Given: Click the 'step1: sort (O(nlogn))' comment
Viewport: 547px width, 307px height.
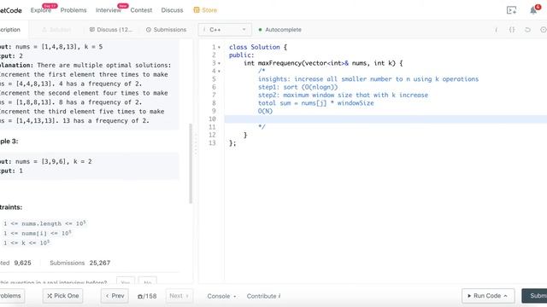Looking at the screenshot, I should pyautogui.click(x=298, y=87).
